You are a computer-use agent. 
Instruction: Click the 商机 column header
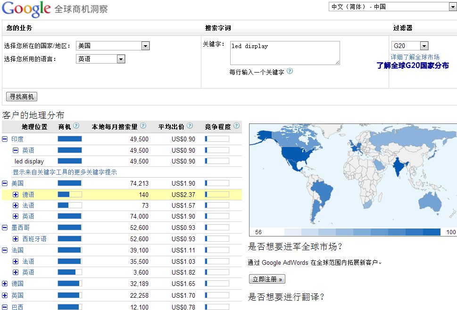click(65, 127)
